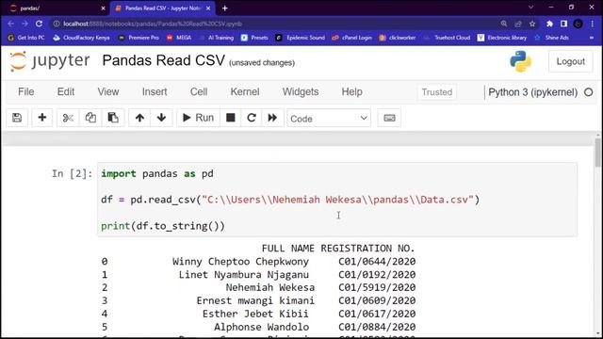Click the Python logo icon
The width and height of the screenshot is (603, 339).
pyautogui.click(x=521, y=61)
